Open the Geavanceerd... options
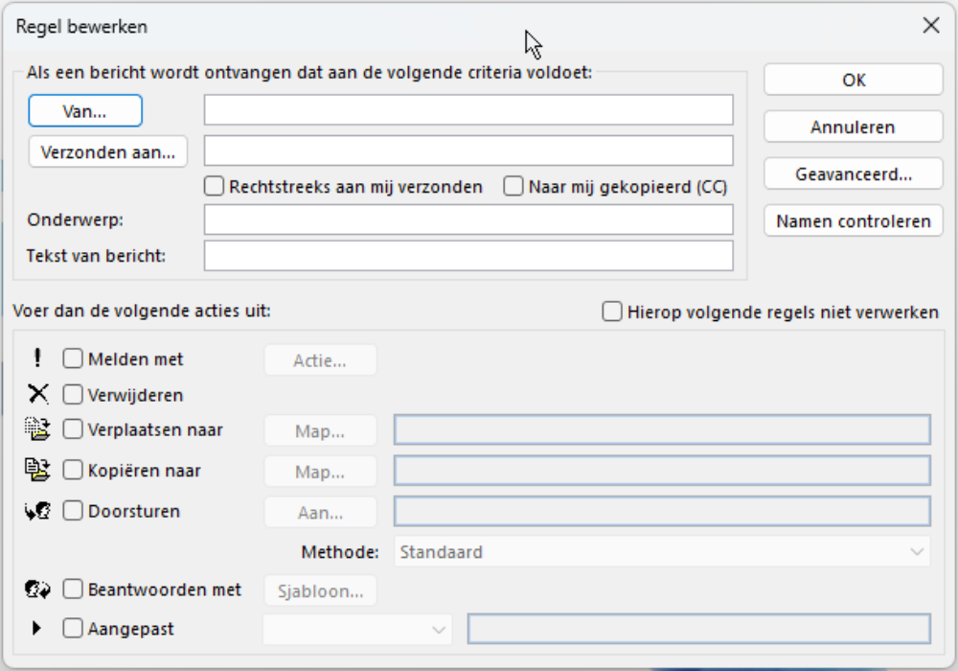Viewport: 958px width, 671px height. (854, 174)
